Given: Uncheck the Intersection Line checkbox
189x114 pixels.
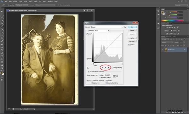Looking at the screenshot, I should pyautogui.click(x=106, y=83).
